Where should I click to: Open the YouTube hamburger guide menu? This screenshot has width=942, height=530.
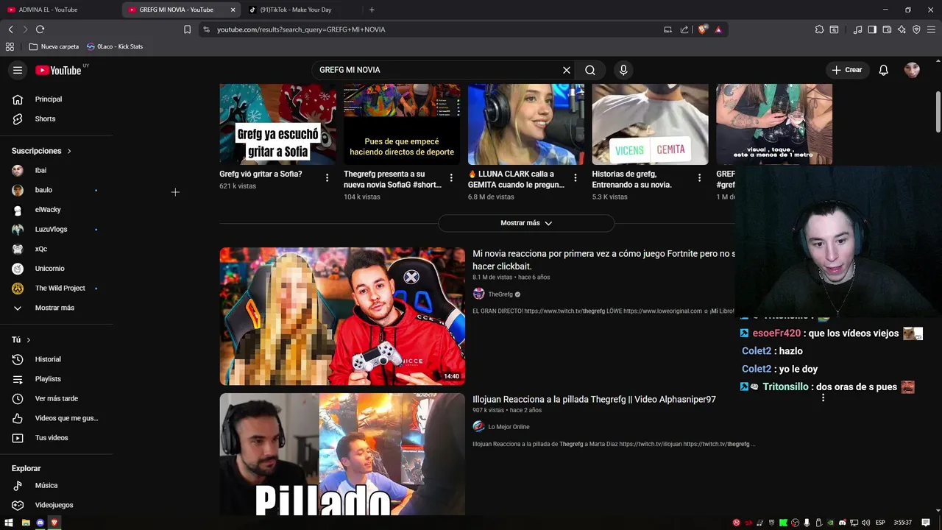point(18,70)
